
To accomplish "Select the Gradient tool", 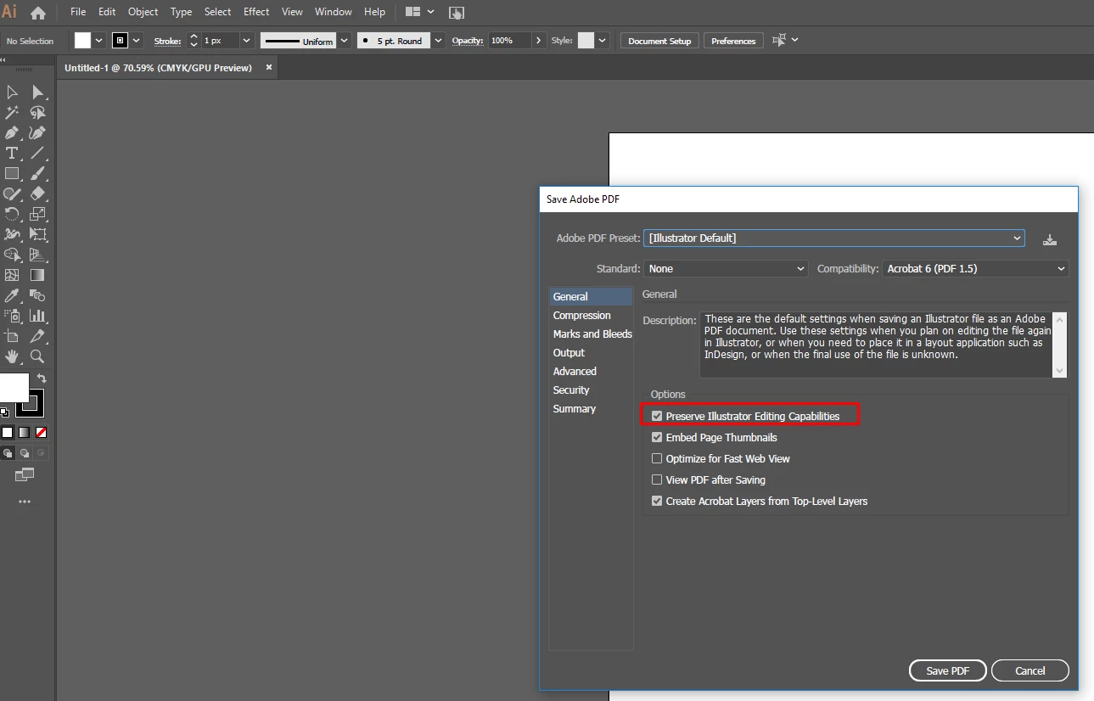I will [37, 275].
